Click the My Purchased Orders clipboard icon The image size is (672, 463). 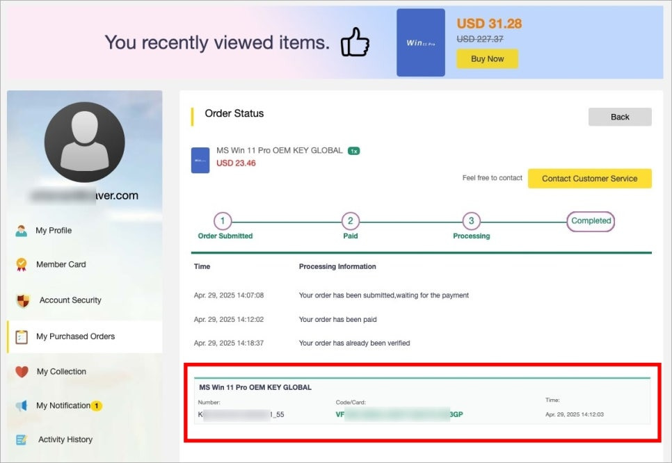[x=22, y=337]
